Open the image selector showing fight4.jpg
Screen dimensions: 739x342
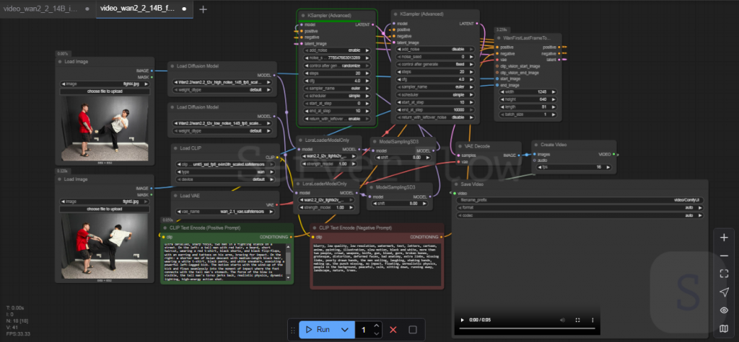point(105,84)
